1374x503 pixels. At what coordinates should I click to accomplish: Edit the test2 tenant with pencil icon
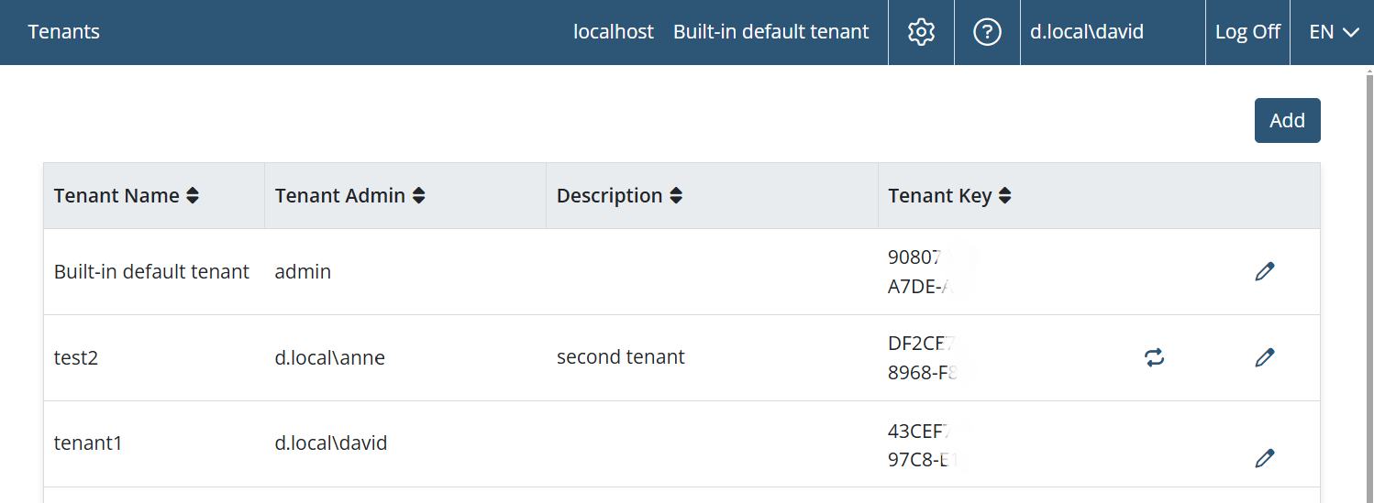click(x=1265, y=357)
